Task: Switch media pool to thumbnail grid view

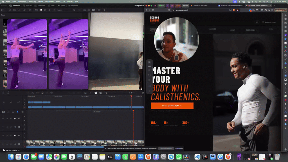Action: point(41,10)
